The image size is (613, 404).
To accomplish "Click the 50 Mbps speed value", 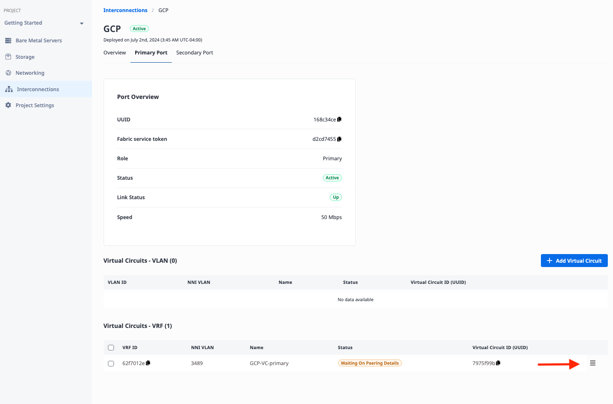I will [332, 217].
